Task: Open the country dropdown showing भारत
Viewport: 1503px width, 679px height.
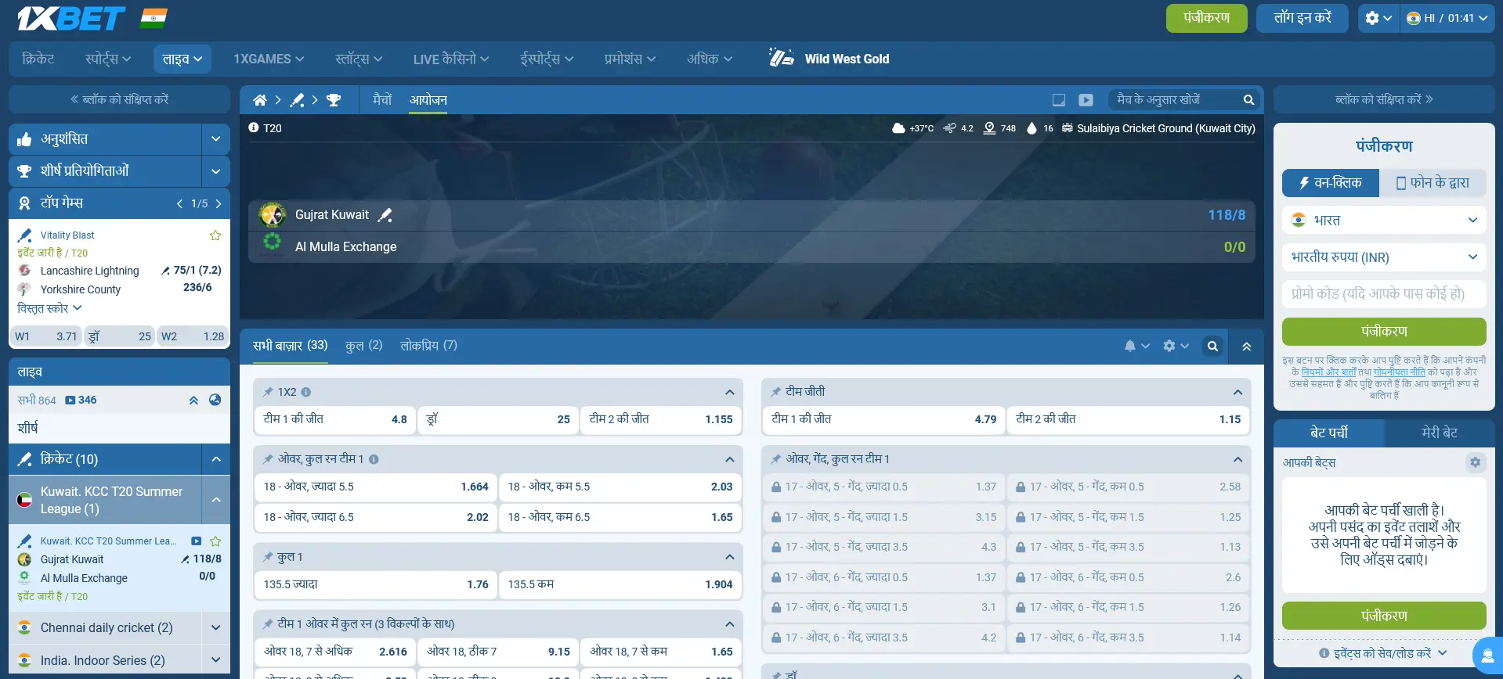Action: (1384, 221)
